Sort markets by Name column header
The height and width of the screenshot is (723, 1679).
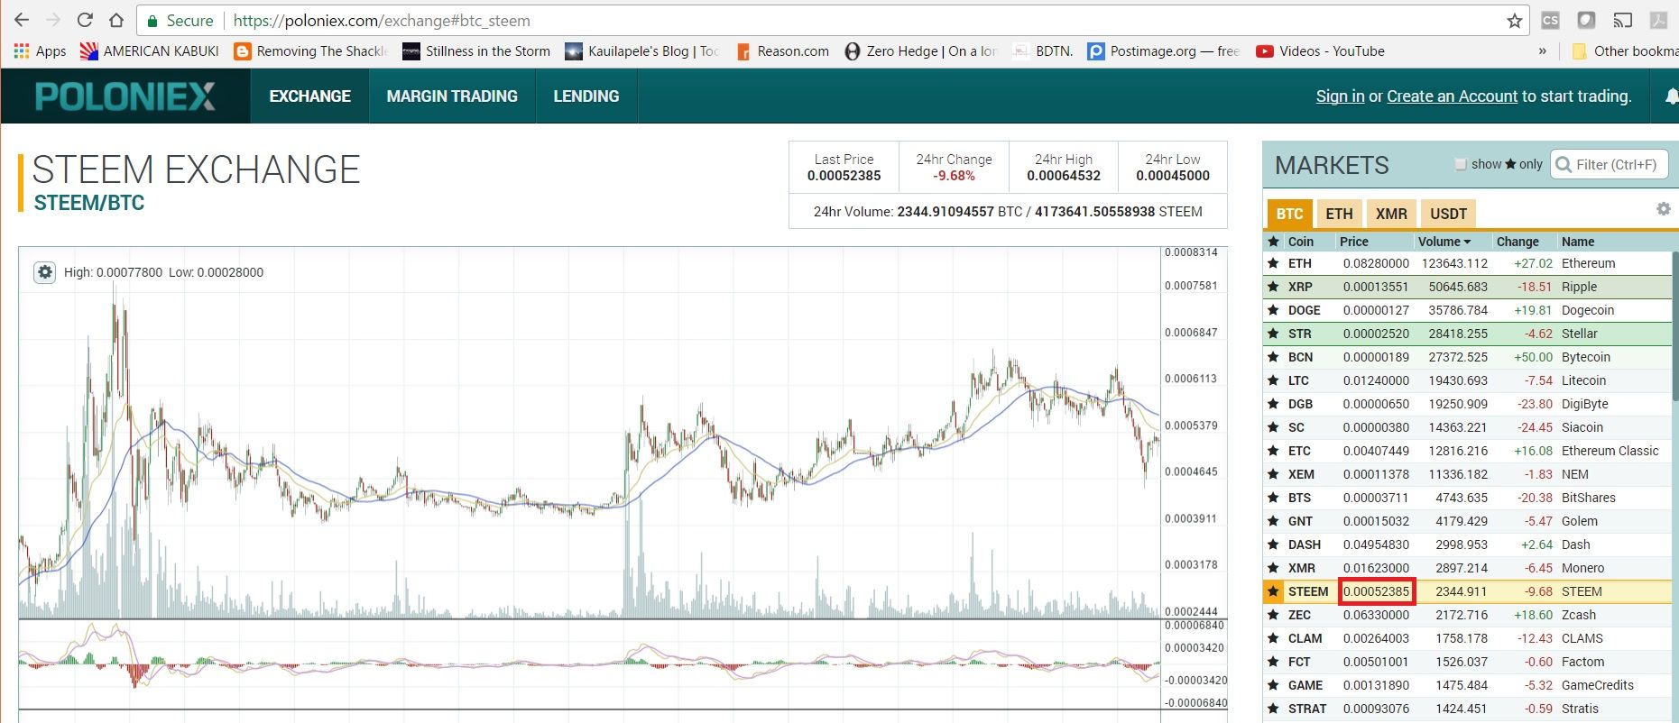coord(1578,242)
